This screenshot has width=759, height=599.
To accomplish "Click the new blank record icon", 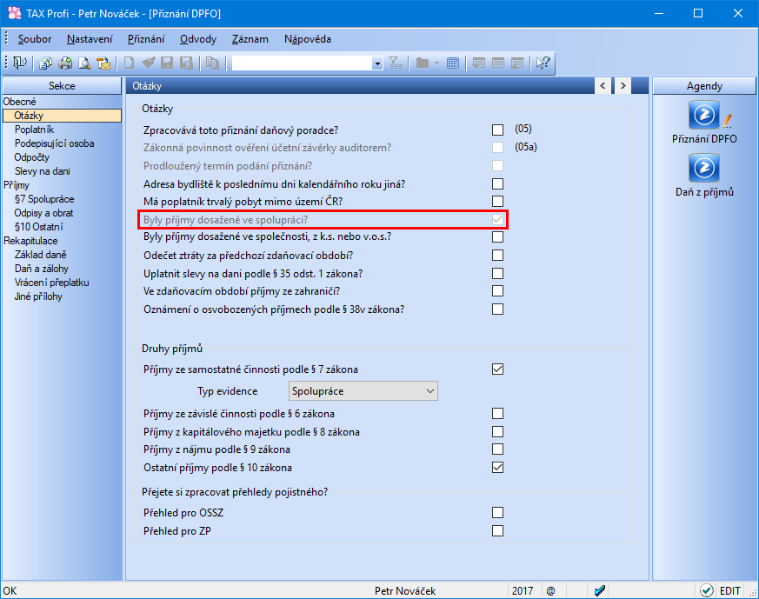I will point(130,63).
